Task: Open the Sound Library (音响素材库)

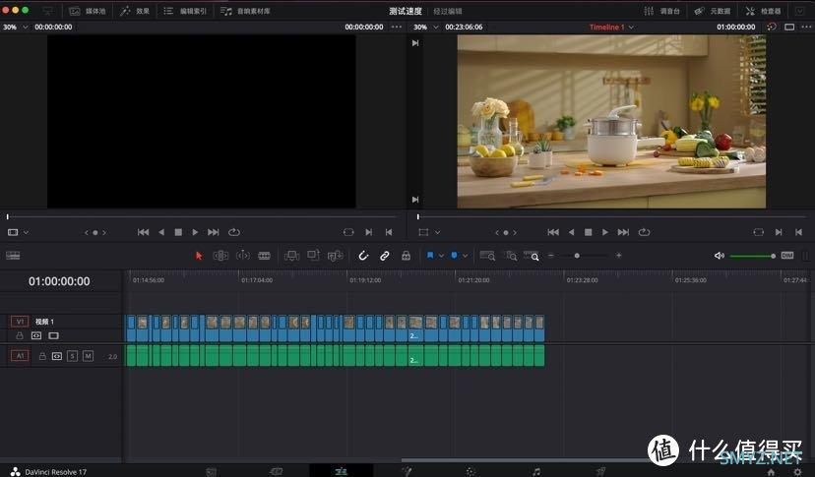Action: coord(245,11)
